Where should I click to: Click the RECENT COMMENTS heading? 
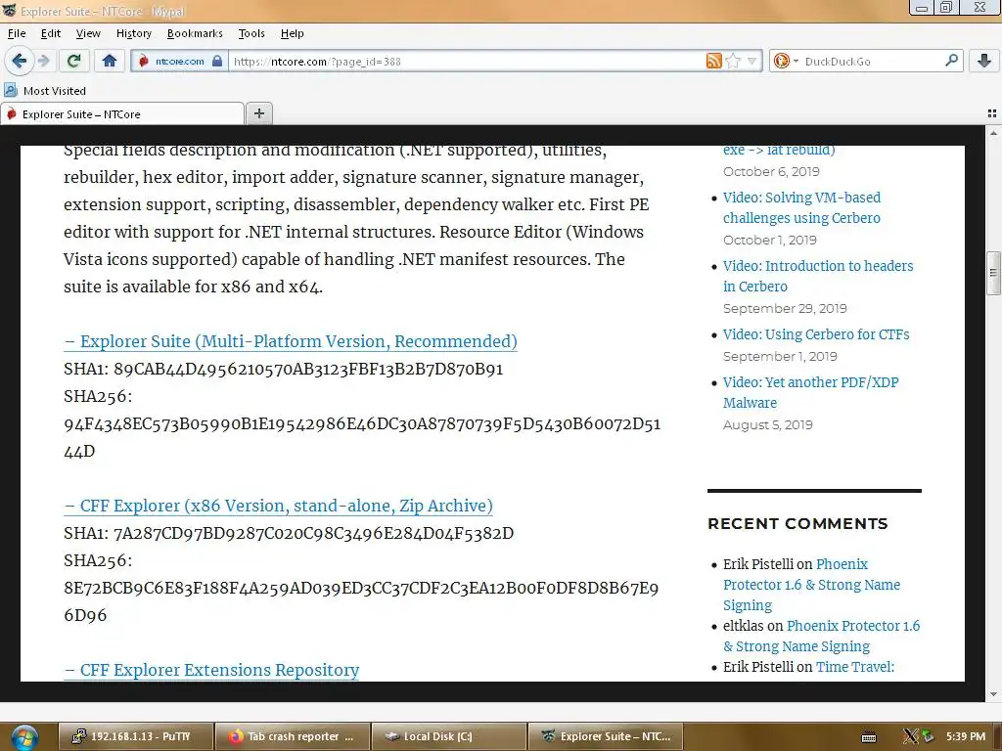(797, 524)
